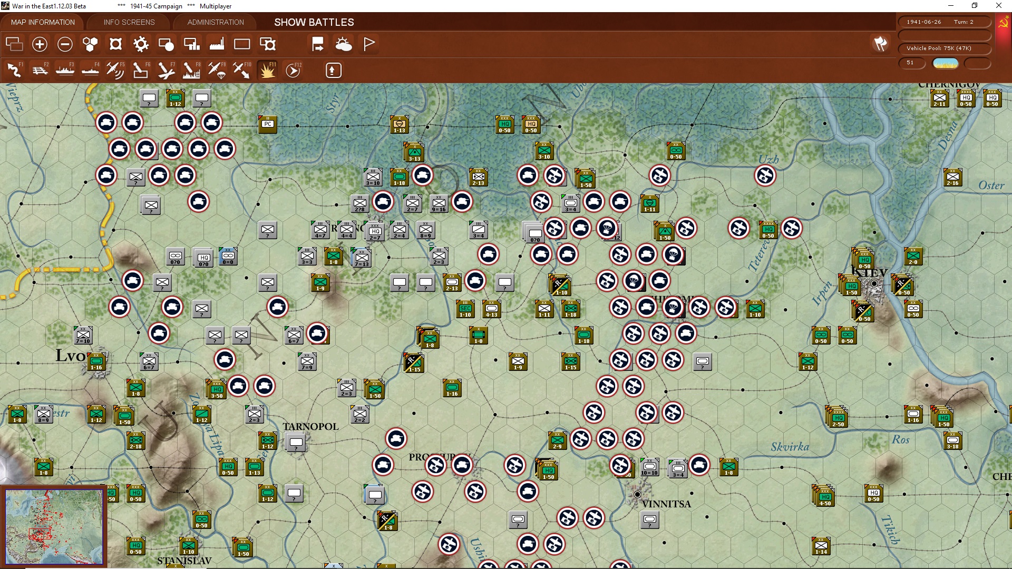Click the zoom in plus icon
1012x569 pixels.
click(x=40, y=44)
